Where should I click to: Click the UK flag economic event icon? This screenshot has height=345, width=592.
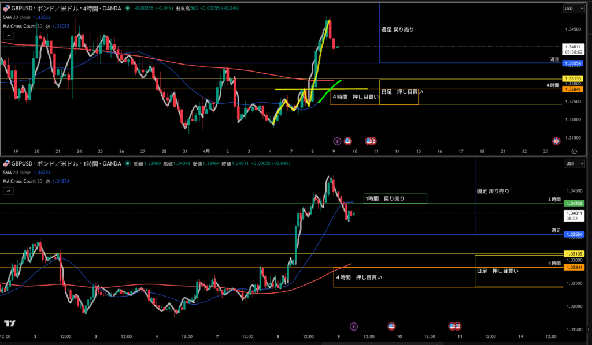click(557, 141)
